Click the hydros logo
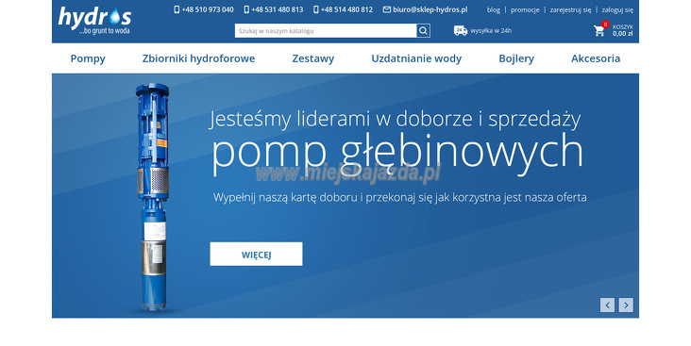691x346 pixels. pyautogui.click(x=94, y=21)
